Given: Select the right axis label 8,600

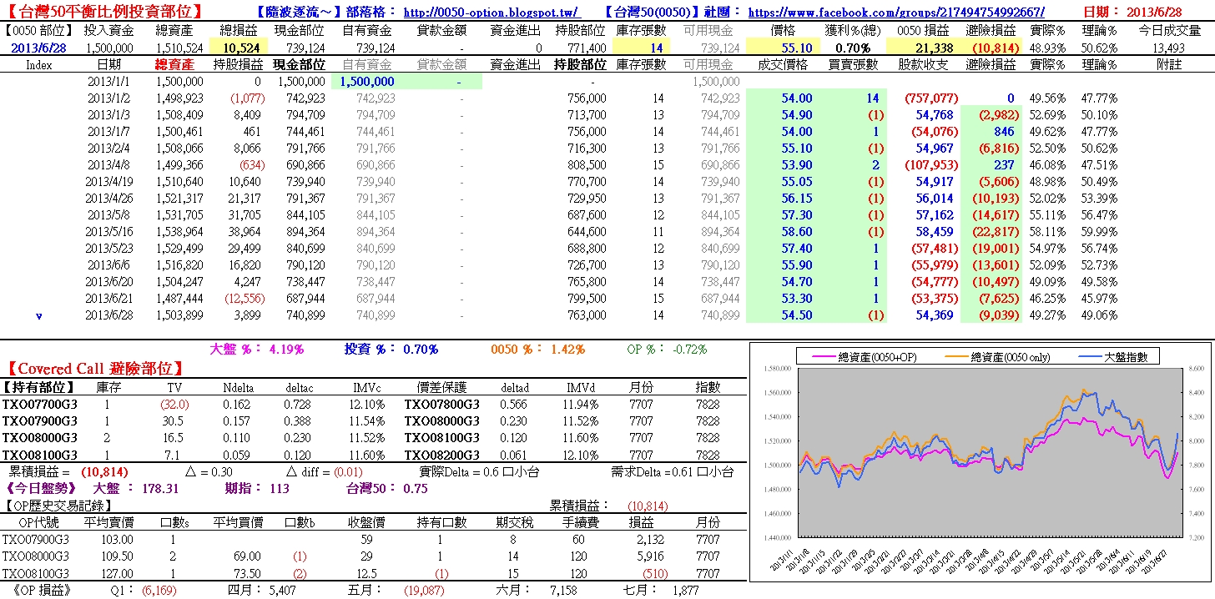Looking at the screenshot, I should [x=1196, y=368].
